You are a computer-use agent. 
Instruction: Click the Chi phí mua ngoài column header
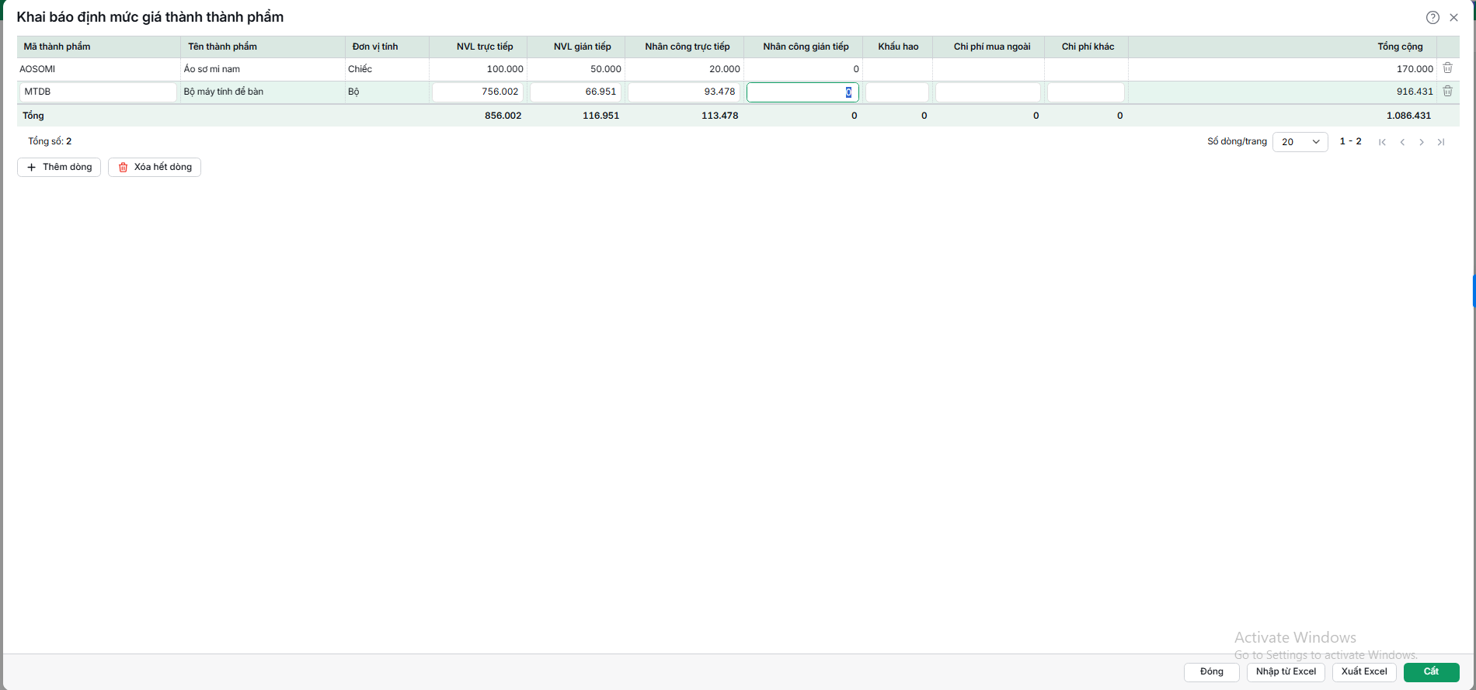pyautogui.click(x=988, y=47)
